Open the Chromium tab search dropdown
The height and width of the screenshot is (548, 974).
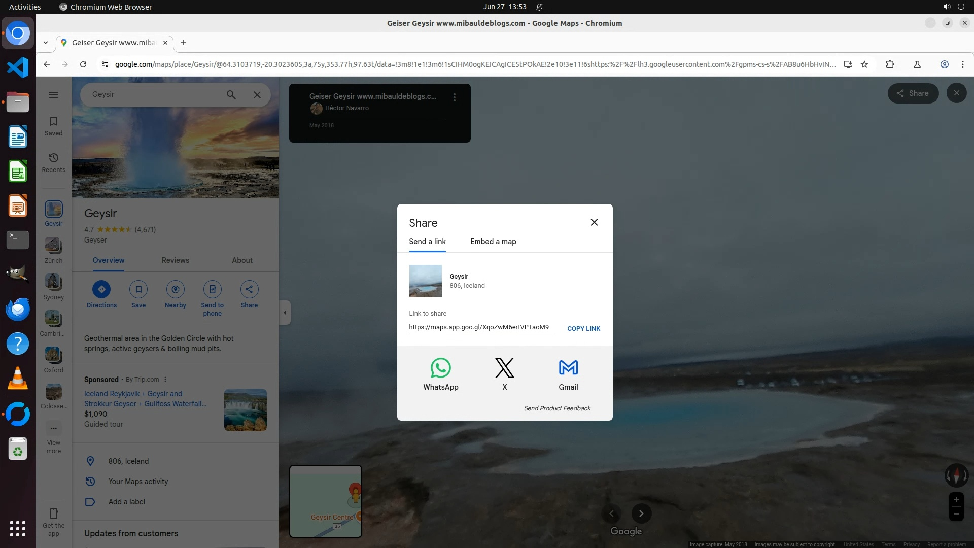46,43
